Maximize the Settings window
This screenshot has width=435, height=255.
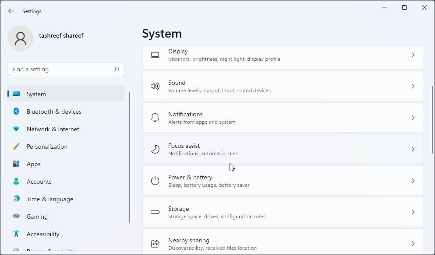(404, 7)
